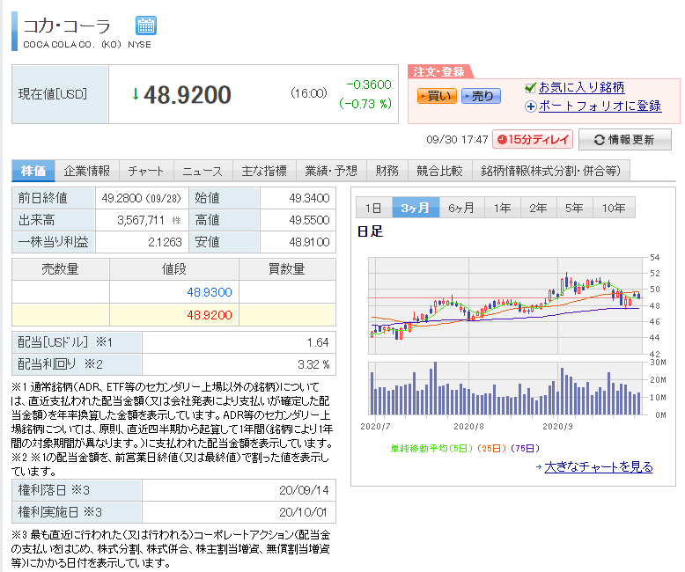Click the 売数量 column header
Image resolution: width=685 pixels, height=572 pixels.
click(x=60, y=269)
